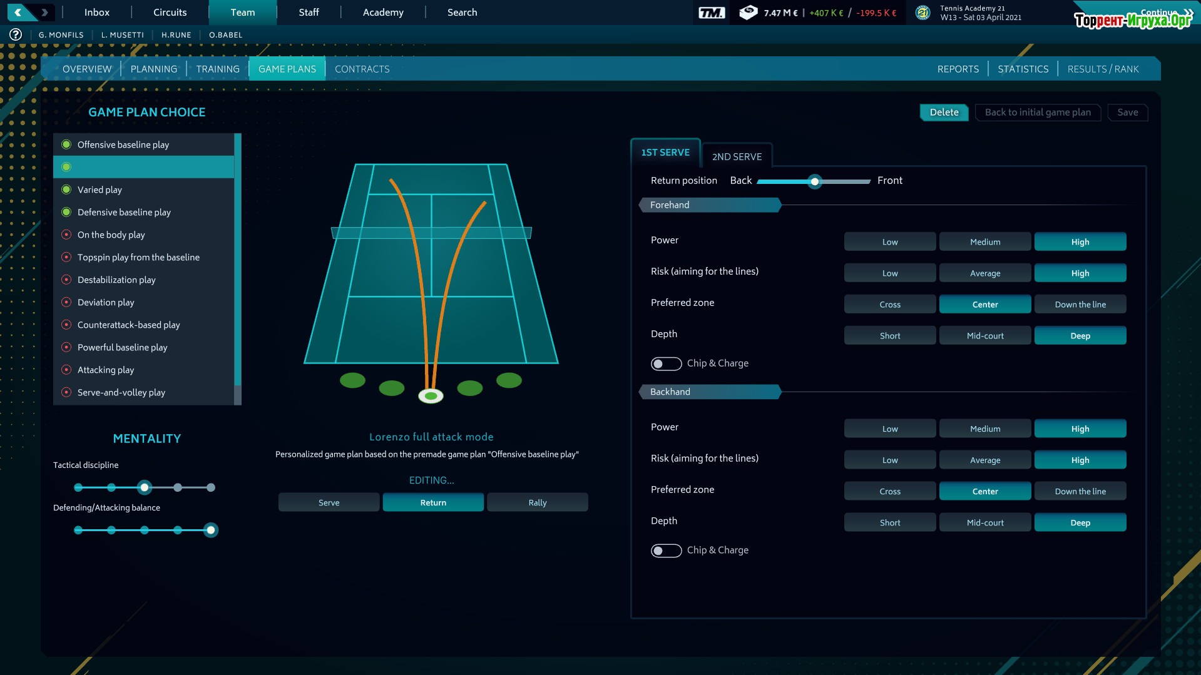Image resolution: width=1201 pixels, height=675 pixels.
Task: Select the Serve-and-volley play radio option
Action: [66, 392]
